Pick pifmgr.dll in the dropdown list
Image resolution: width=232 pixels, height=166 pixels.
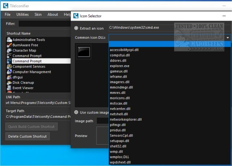pos(170,125)
